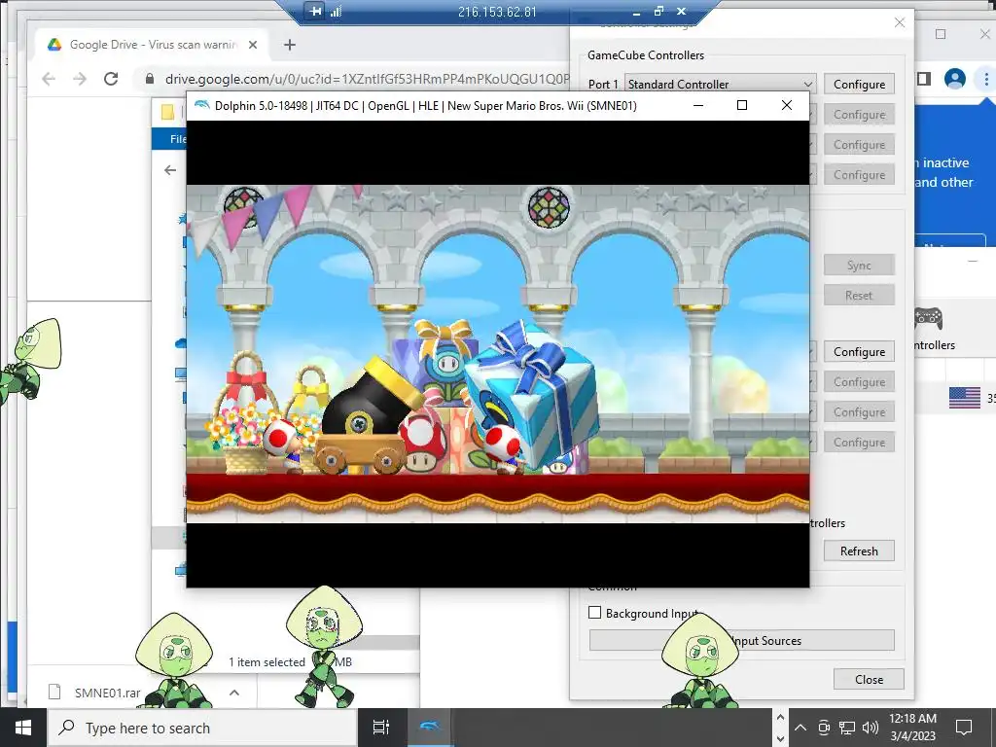Click the Controllers gamepad icon in Dolphin
The image size is (996, 747).
(928, 318)
